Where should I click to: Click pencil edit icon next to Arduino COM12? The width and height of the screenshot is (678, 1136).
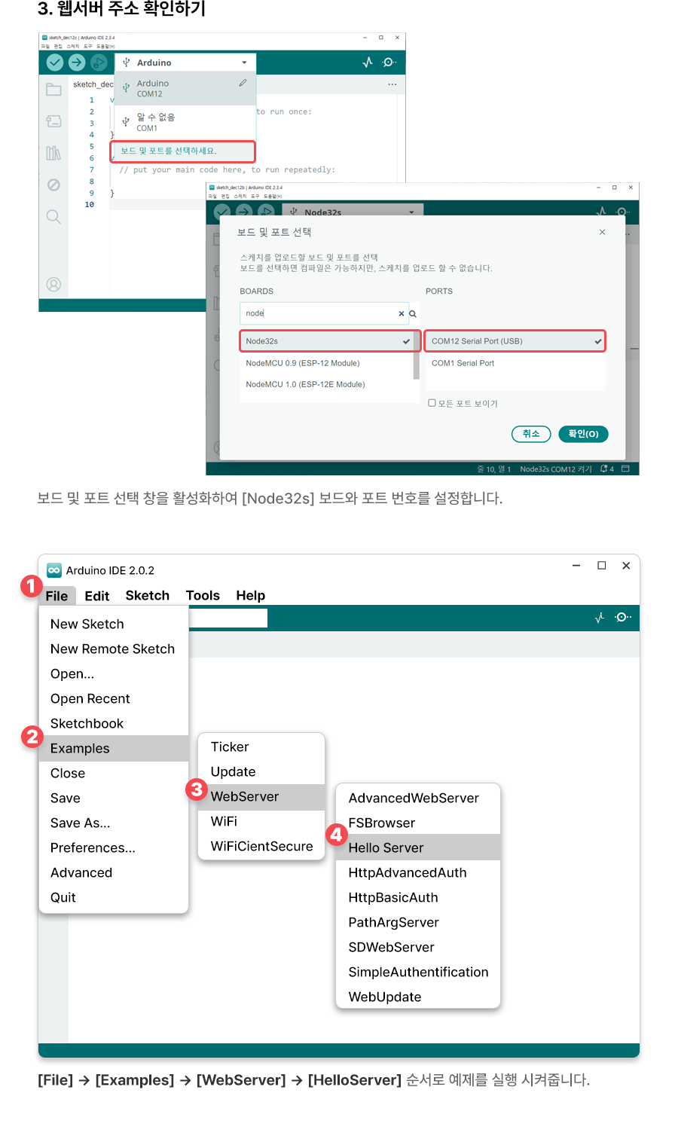coord(243,83)
